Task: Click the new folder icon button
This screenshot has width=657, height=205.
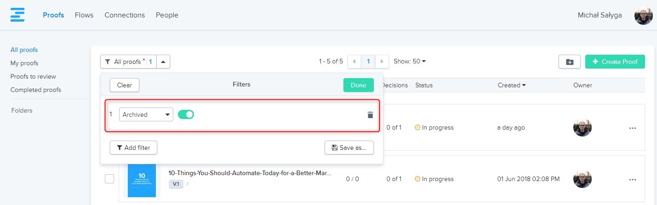Action: tap(570, 62)
